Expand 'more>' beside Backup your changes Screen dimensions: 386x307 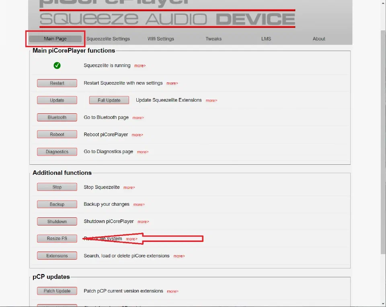(139, 205)
